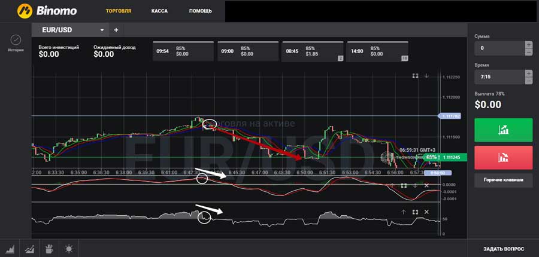
Task: Open the drawing tools cup icon
Action: [50, 249]
